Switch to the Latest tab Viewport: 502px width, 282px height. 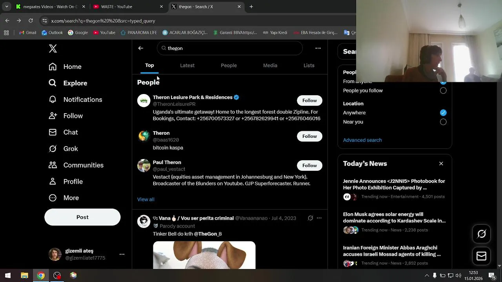click(187, 65)
